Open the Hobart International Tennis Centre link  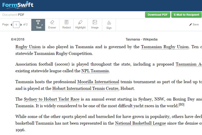(x=85, y=88)
